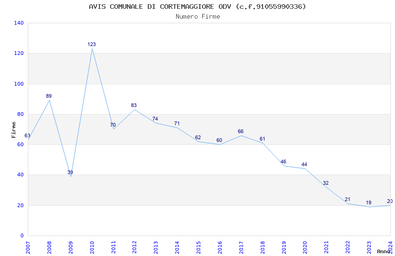Click the data label 70 for 2011

[x=113, y=125]
